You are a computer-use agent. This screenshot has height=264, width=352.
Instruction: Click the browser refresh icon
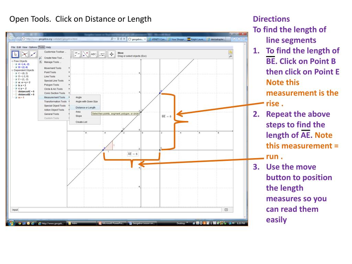pos(121,39)
